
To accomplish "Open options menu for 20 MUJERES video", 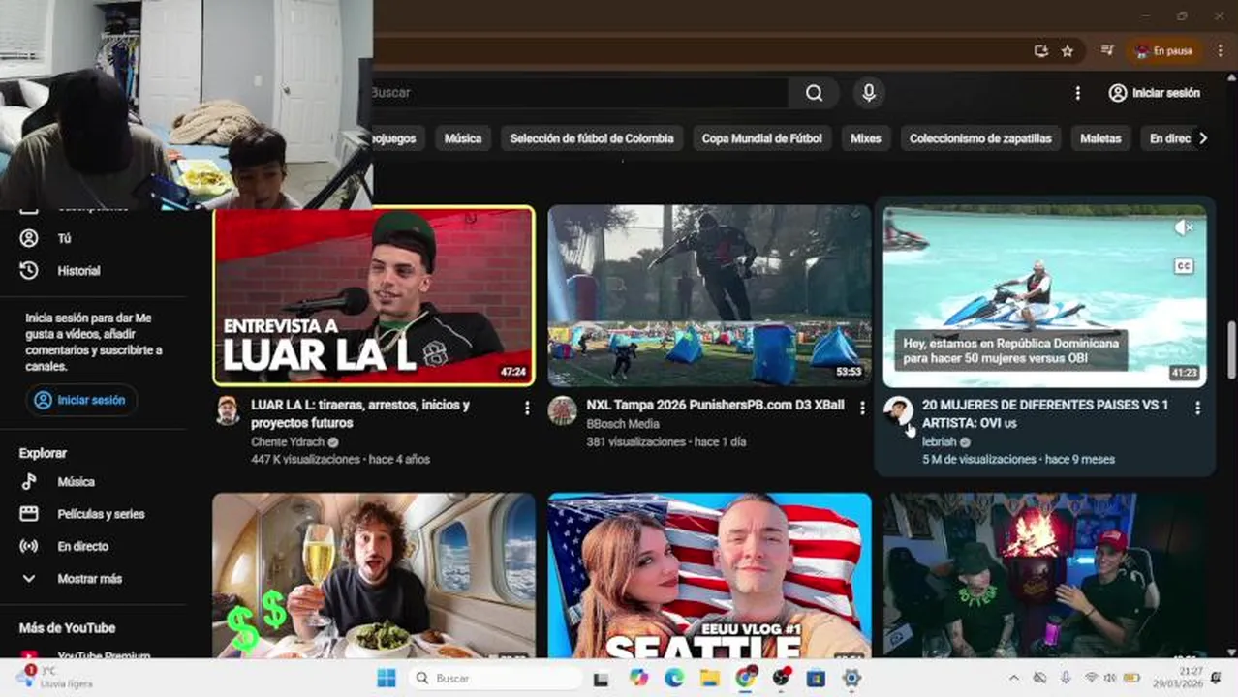I will point(1197,409).
